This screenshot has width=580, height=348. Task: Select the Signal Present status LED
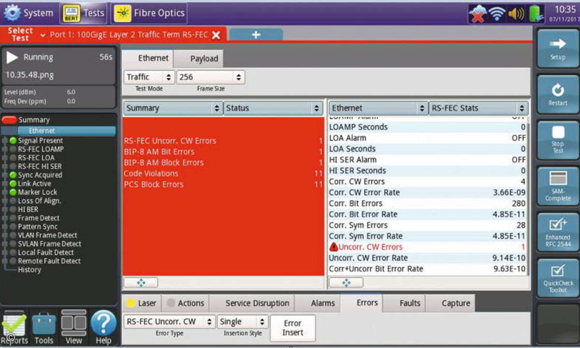click(x=13, y=140)
